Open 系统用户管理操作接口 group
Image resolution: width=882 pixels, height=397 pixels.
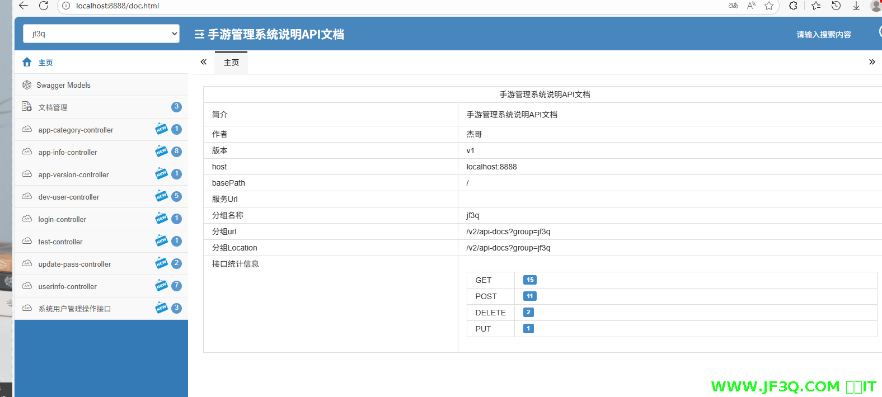(x=74, y=309)
